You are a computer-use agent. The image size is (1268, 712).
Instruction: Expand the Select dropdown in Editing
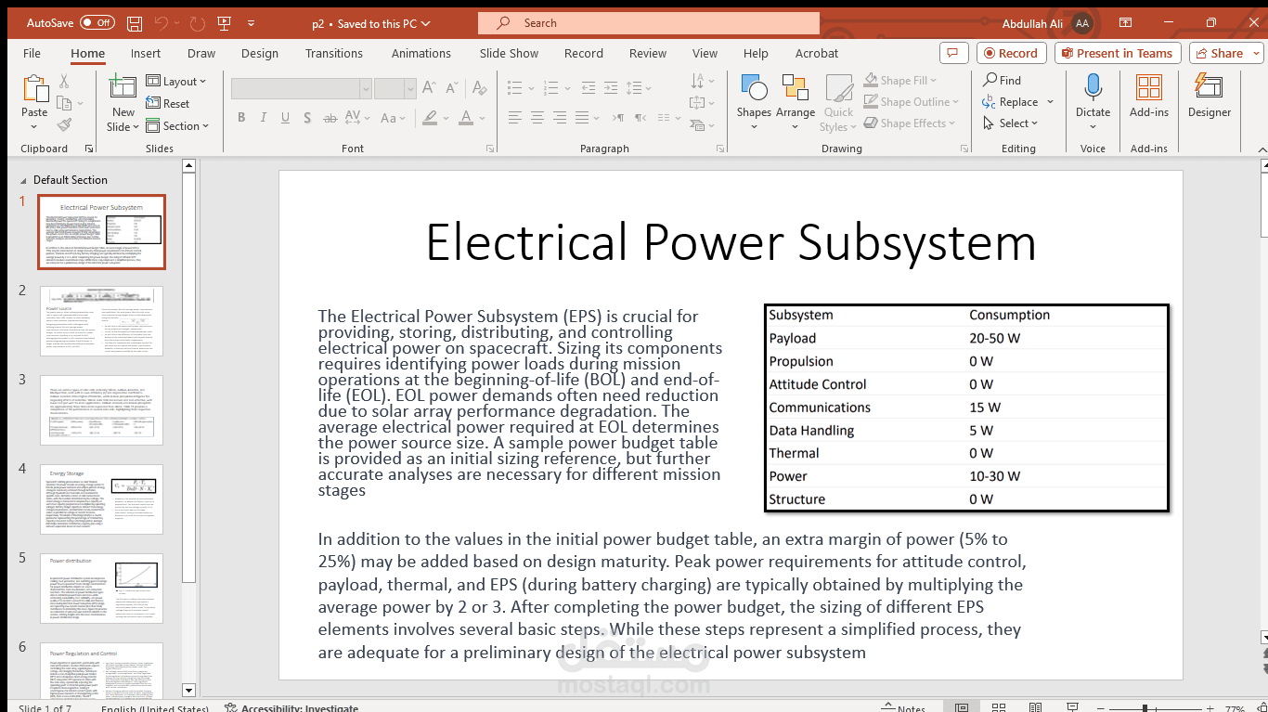1011,123
